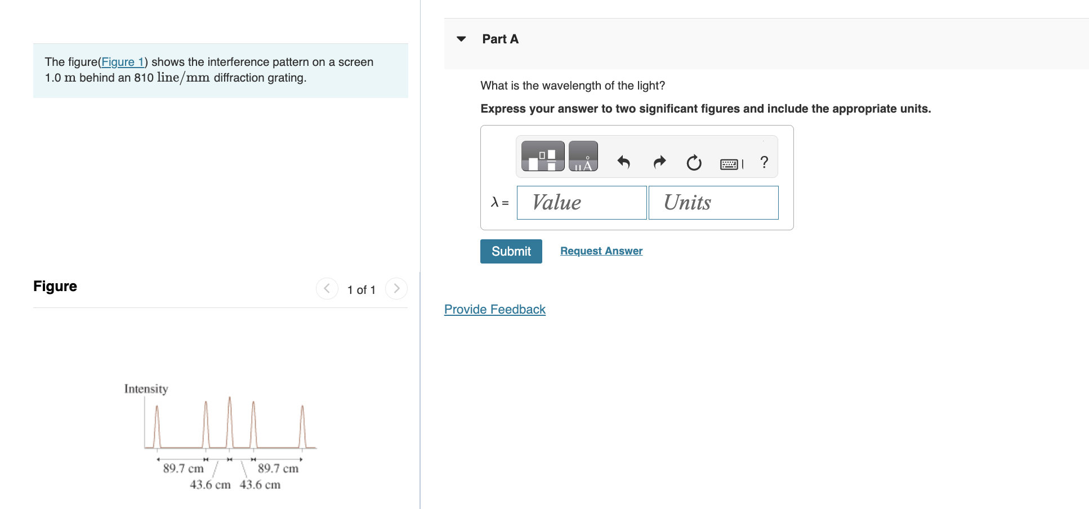1089x509 pixels.
Task: Undo the last answer edit
Action: [623, 163]
